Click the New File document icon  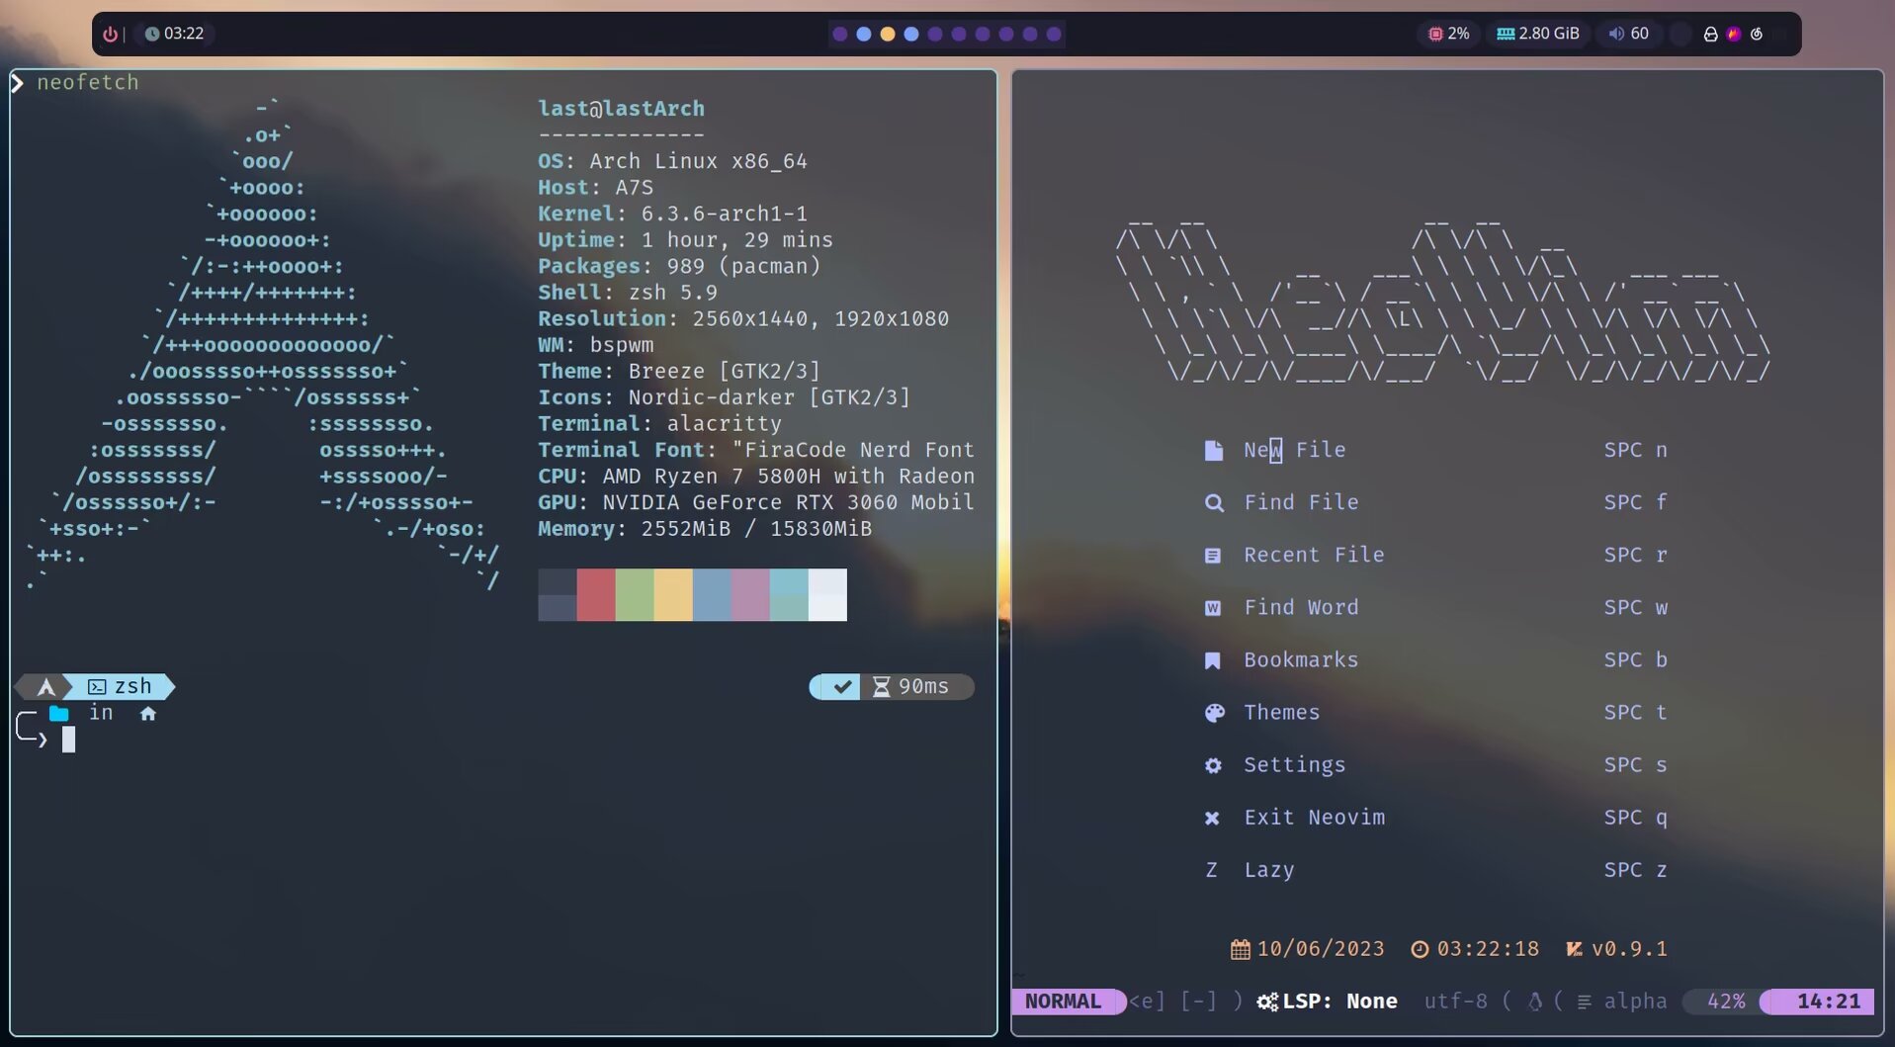(x=1213, y=450)
